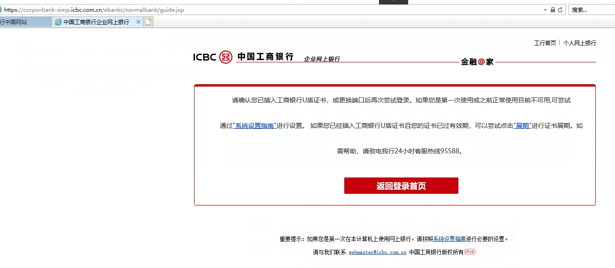
Task: Click the ICBC logo emblem
Action: [226, 57]
